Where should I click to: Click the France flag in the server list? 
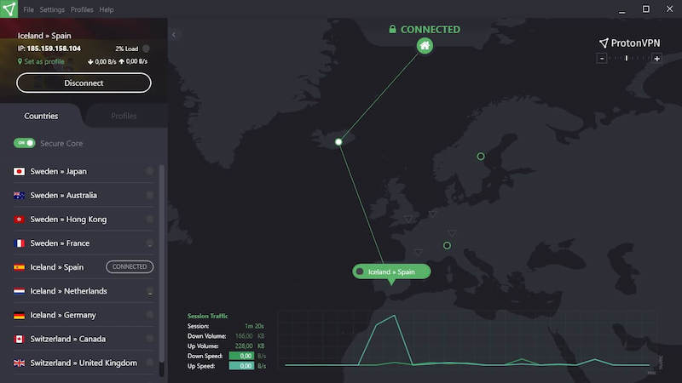19,243
